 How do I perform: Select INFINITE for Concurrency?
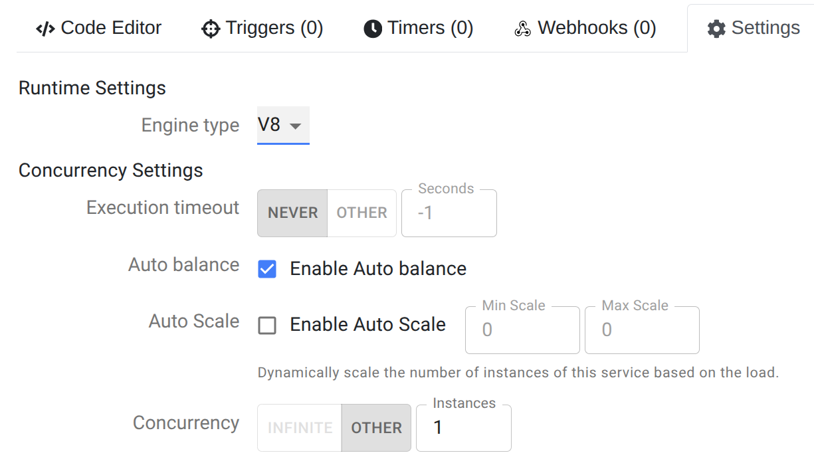point(300,428)
